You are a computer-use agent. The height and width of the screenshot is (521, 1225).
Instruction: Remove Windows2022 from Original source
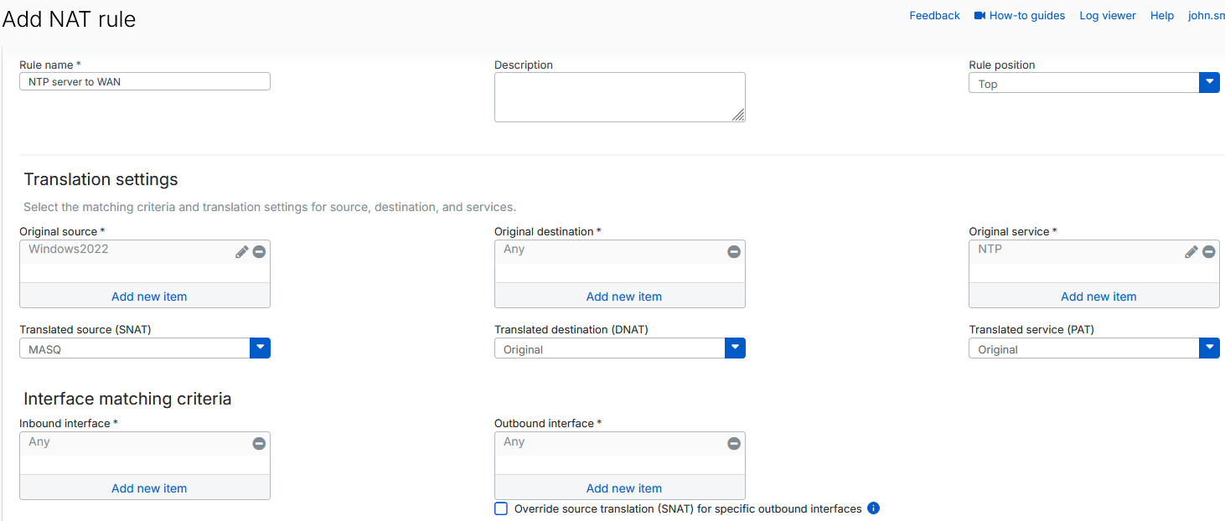click(x=259, y=251)
